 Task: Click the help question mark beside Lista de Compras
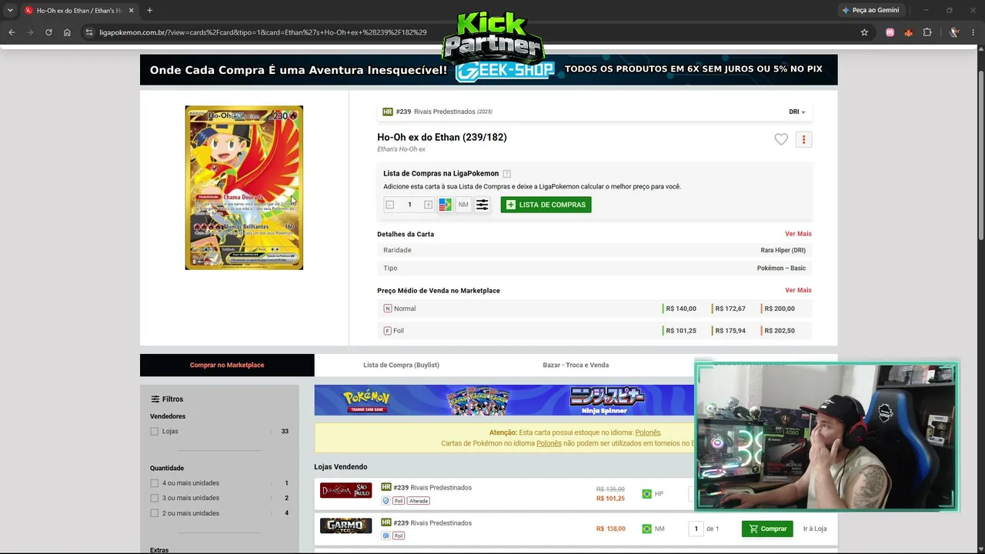tap(506, 174)
